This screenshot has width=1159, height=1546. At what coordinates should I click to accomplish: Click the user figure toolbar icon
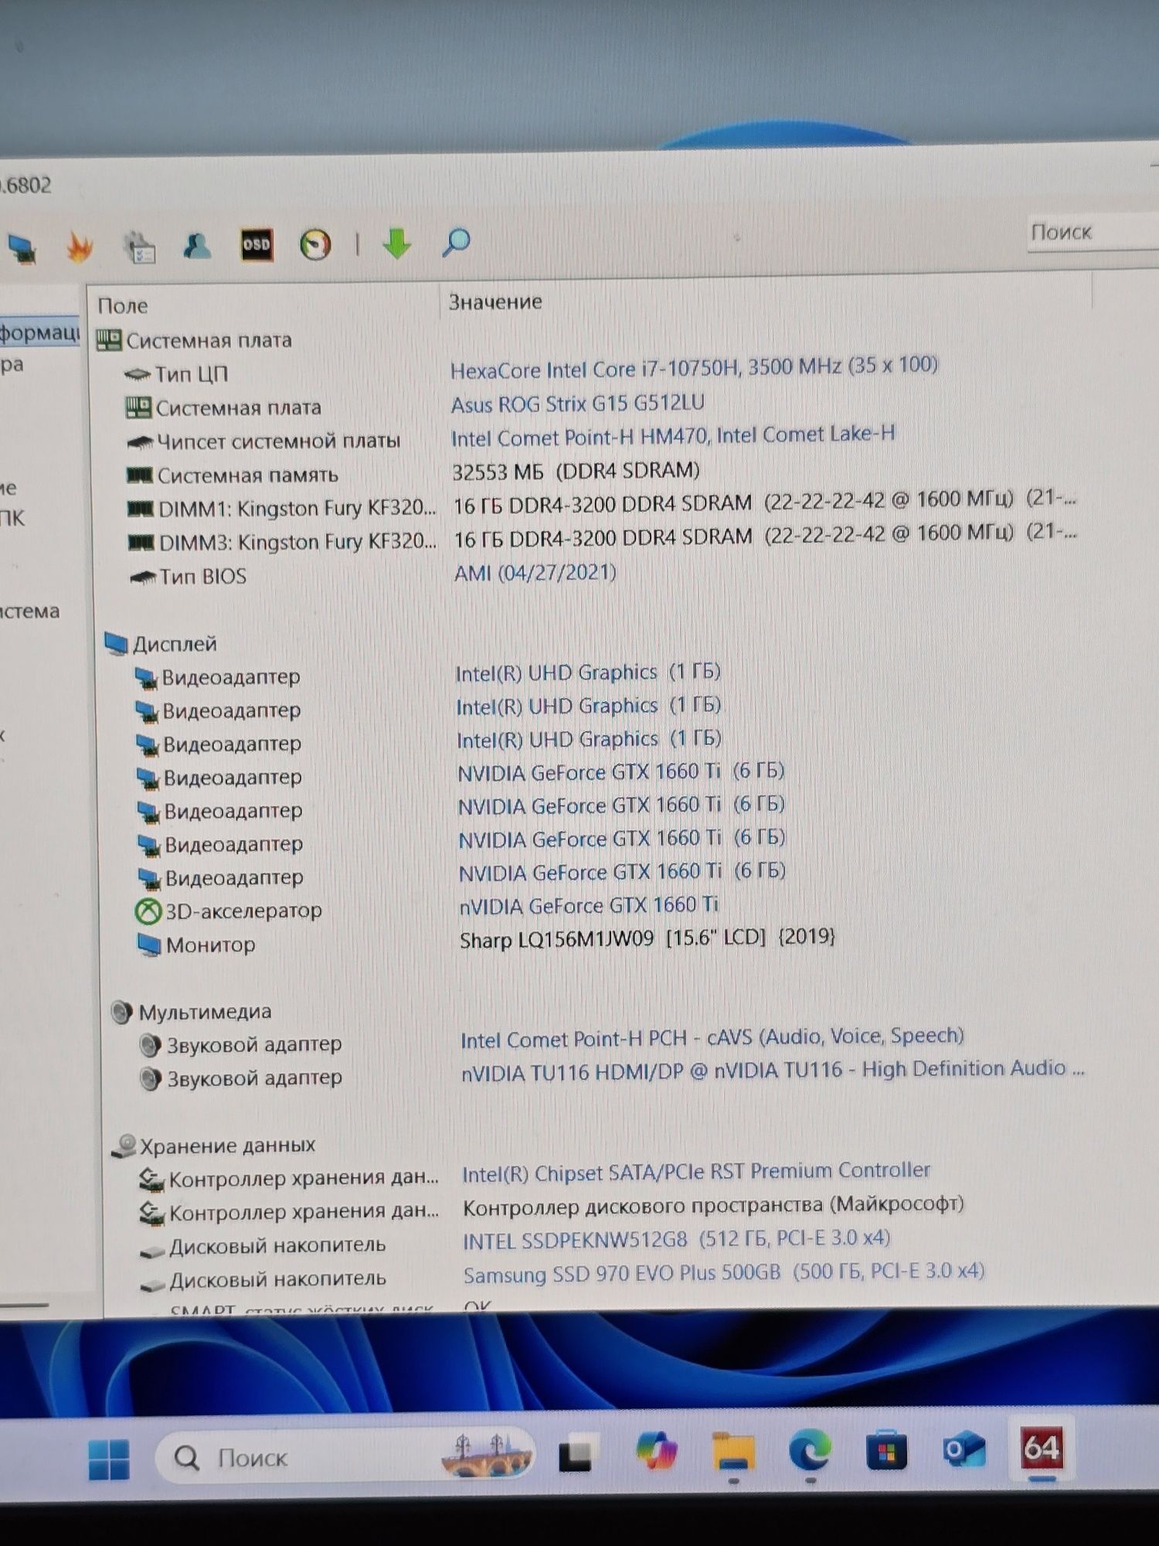197,246
